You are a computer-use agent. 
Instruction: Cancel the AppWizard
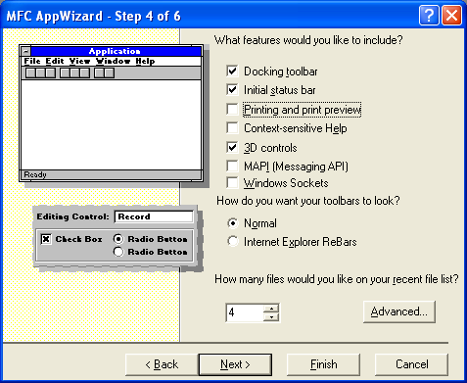point(411,364)
